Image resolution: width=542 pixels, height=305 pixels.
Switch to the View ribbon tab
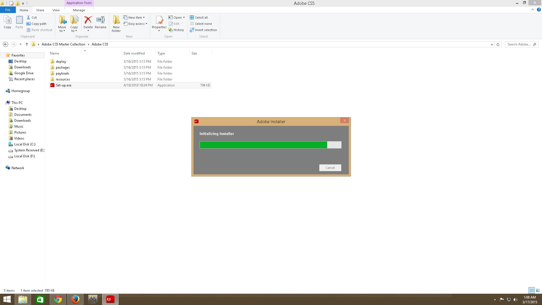[56, 10]
